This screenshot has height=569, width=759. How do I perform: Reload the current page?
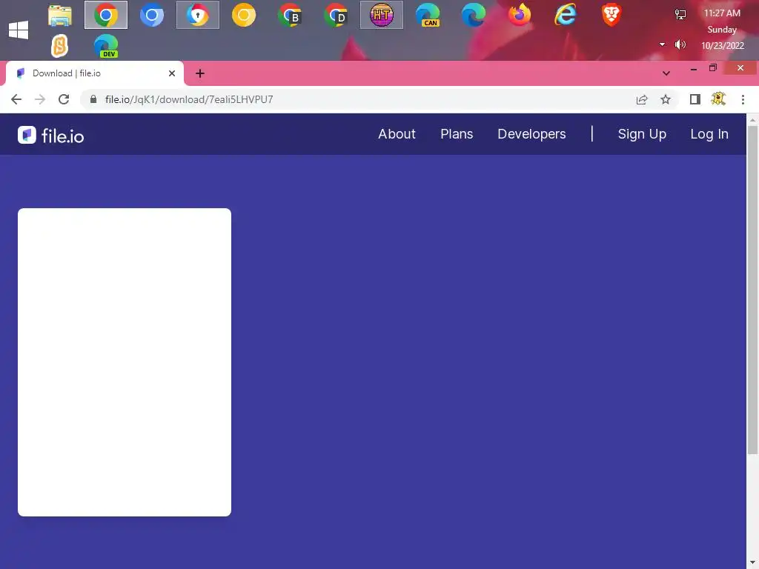pyautogui.click(x=64, y=99)
